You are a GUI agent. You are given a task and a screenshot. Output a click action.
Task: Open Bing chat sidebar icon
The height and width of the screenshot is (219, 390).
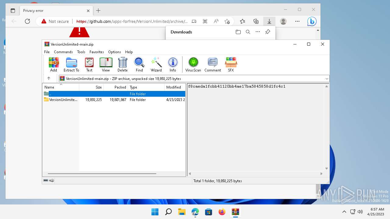(x=312, y=21)
